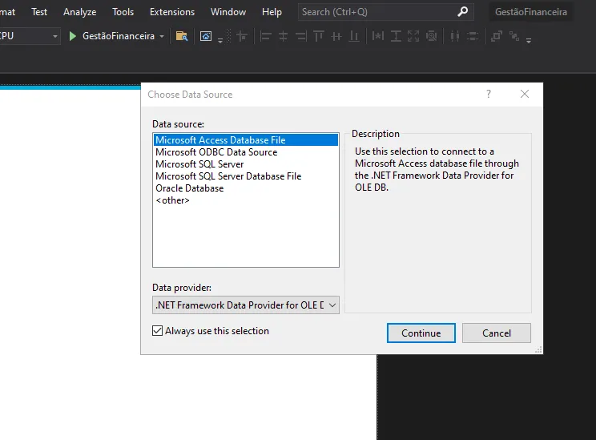Image resolution: width=596 pixels, height=440 pixels.
Task: Select Oracle Database entry
Action: [x=246, y=188]
